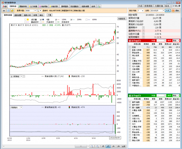The width and height of the screenshot is (182, 149).
Task: Click the 下單 order button
Action: (49, 15)
